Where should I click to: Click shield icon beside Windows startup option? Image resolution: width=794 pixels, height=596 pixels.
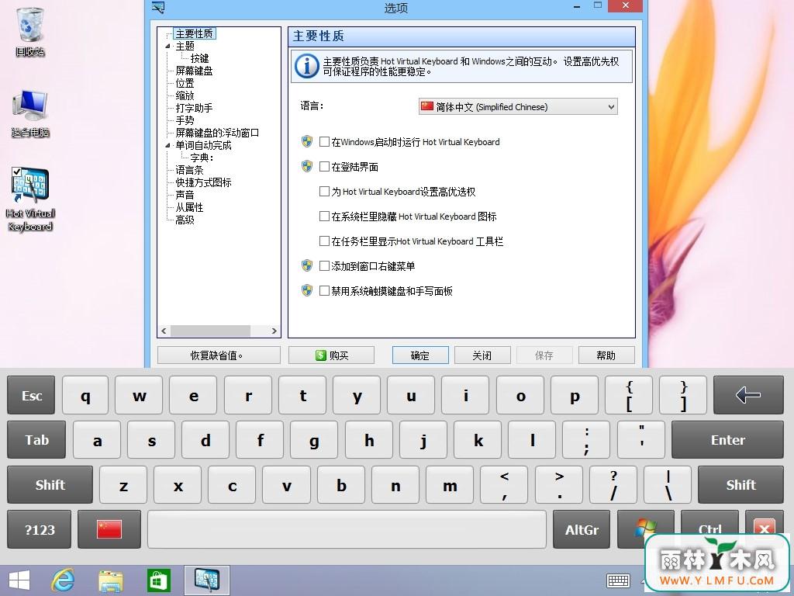[307, 141]
